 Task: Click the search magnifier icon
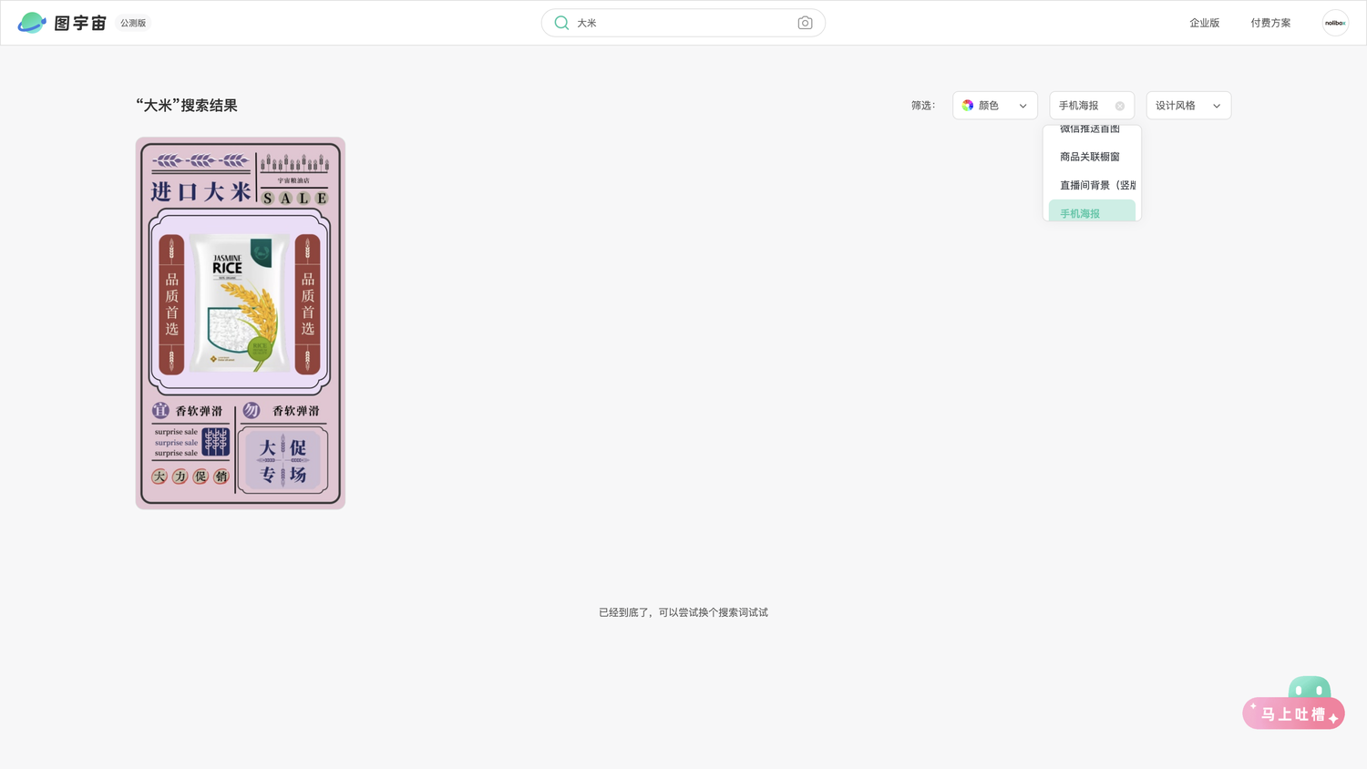pos(561,23)
